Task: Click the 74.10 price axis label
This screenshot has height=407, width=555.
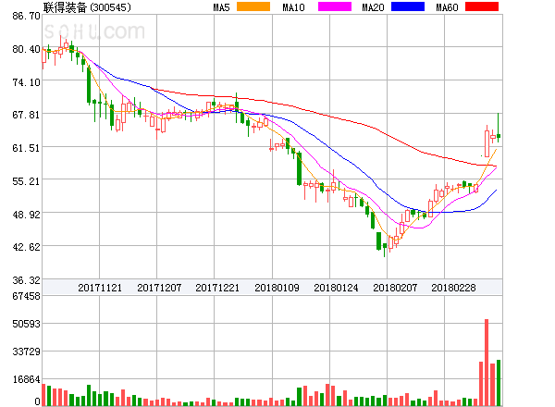Action: pyautogui.click(x=26, y=82)
